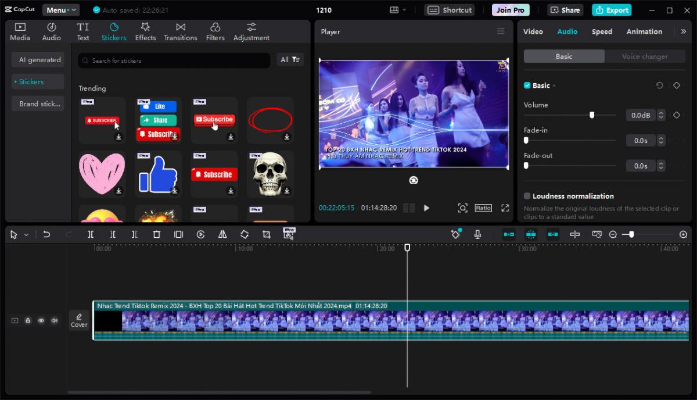
Task: Click the Join Pro button
Action: point(510,10)
